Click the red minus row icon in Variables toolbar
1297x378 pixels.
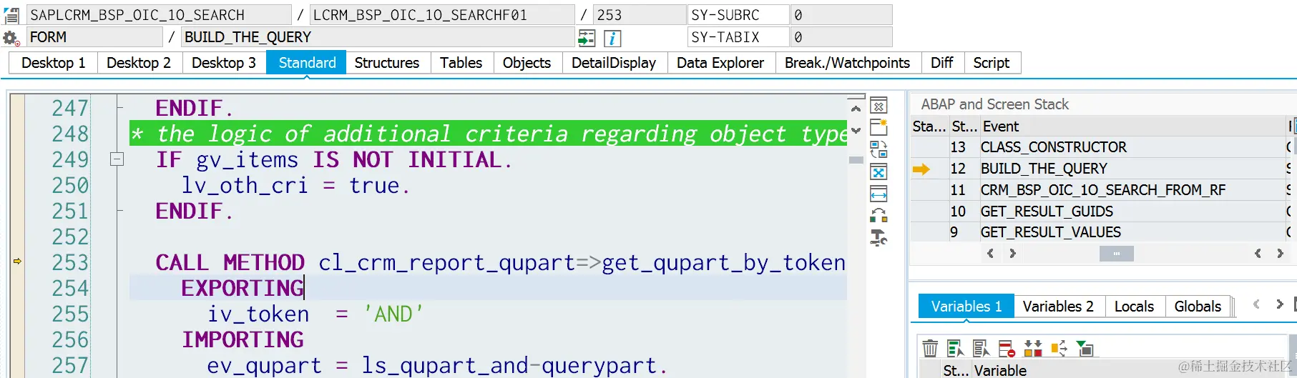click(x=1007, y=348)
